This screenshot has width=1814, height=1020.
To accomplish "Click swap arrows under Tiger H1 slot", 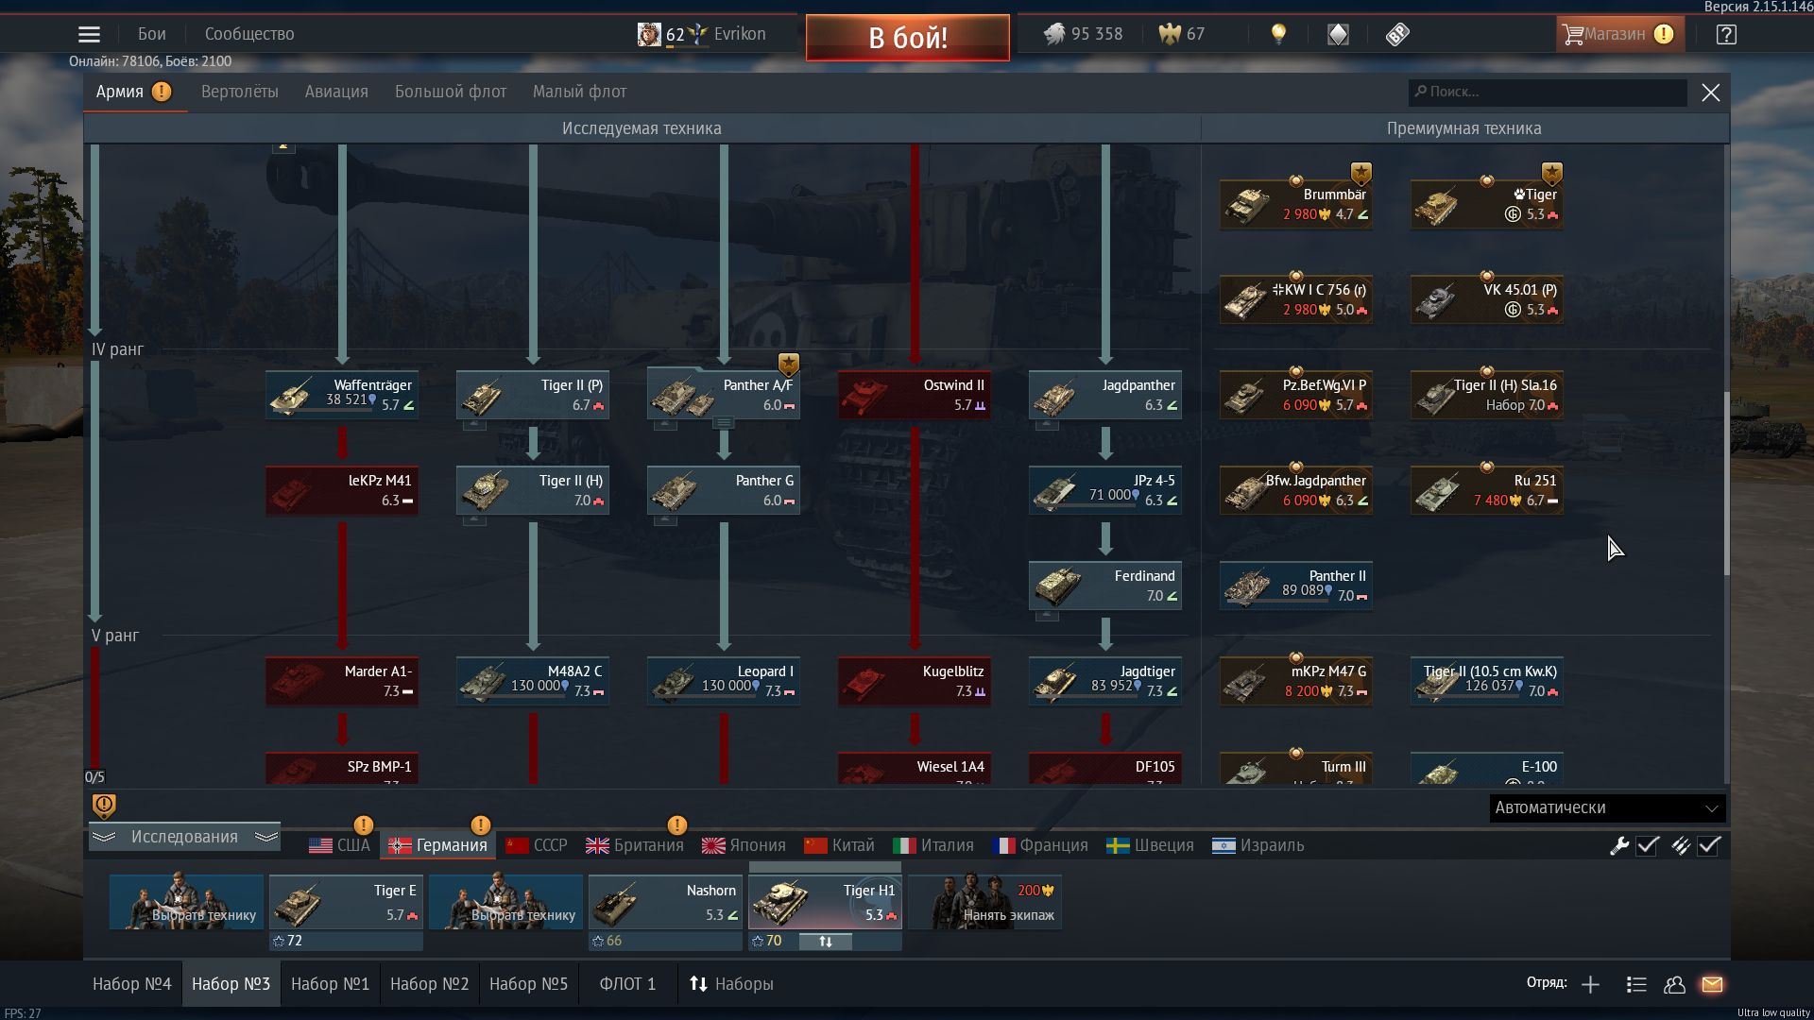I will pyautogui.click(x=826, y=942).
